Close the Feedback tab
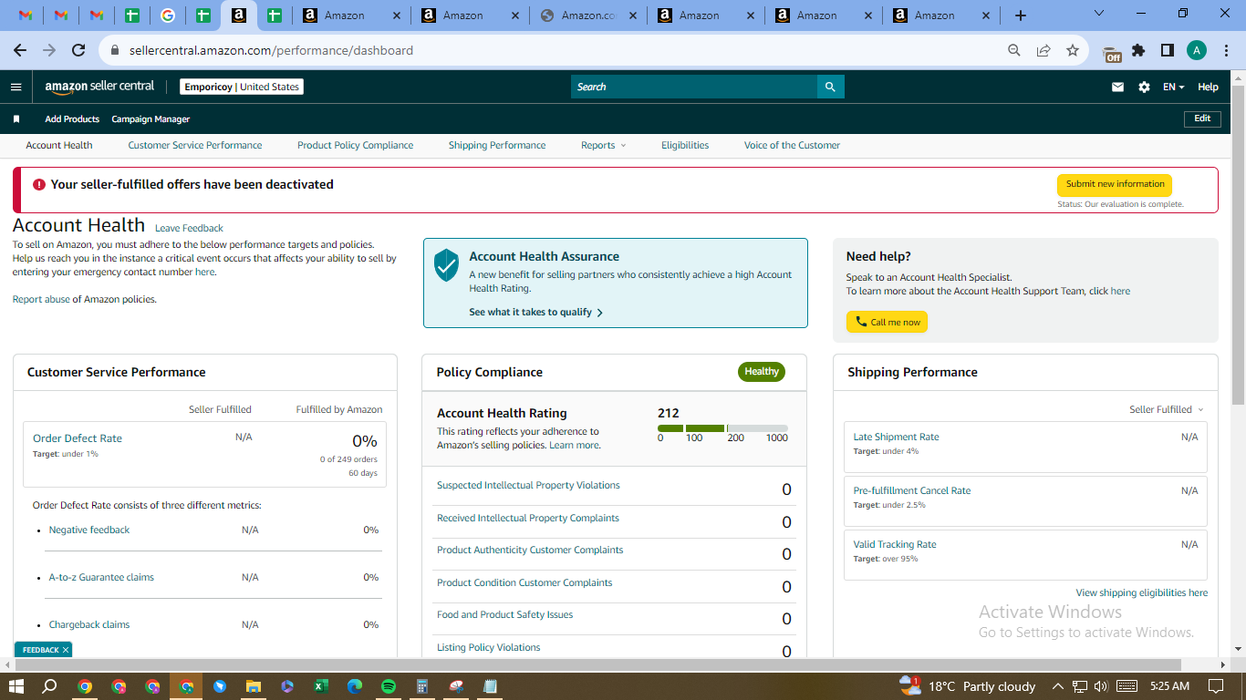Image resolution: width=1246 pixels, height=700 pixels. pos(66,650)
